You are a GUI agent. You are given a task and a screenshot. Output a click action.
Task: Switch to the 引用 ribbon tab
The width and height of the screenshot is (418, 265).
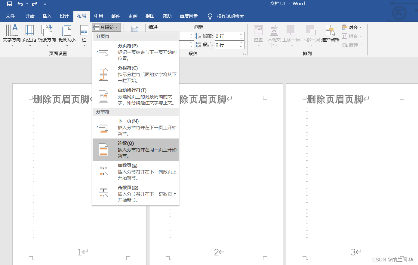coord(99,16)
